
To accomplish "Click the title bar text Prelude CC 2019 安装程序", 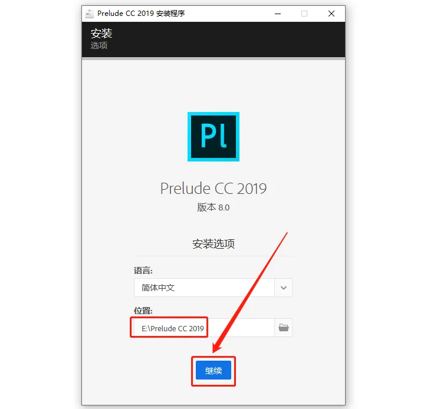I will coord(141,14).
